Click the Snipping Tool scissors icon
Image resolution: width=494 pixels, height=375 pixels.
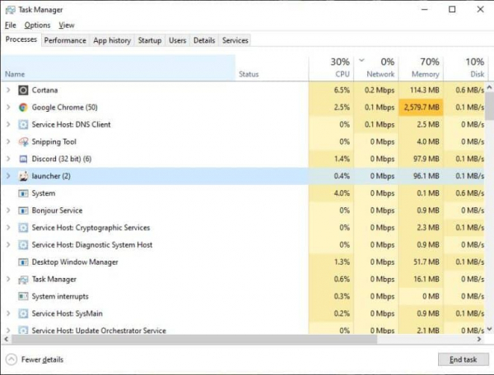[23, 142]
